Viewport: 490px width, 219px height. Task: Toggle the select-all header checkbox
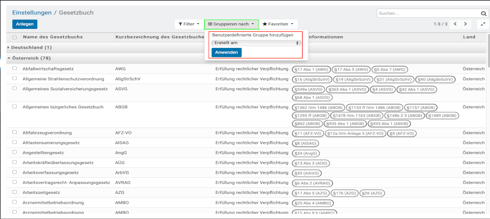coord(15,37)
